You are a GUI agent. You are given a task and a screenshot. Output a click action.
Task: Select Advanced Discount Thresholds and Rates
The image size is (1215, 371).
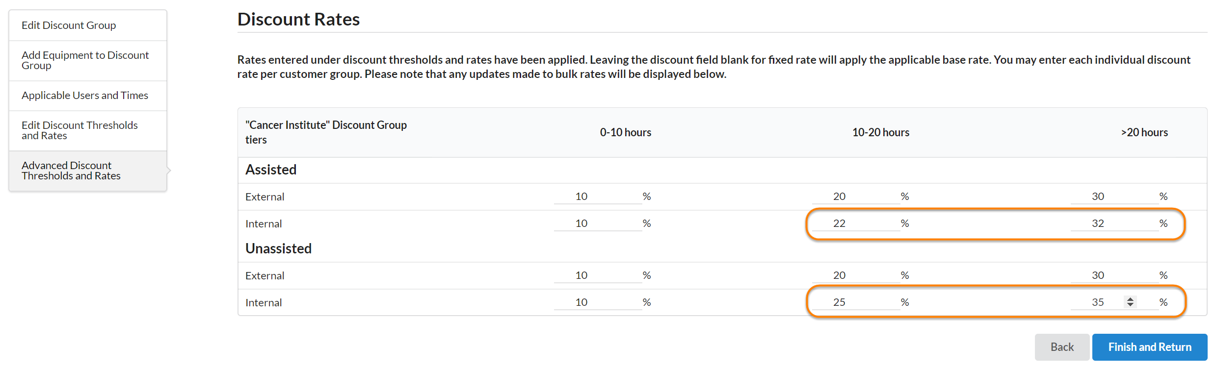point(71,171)
